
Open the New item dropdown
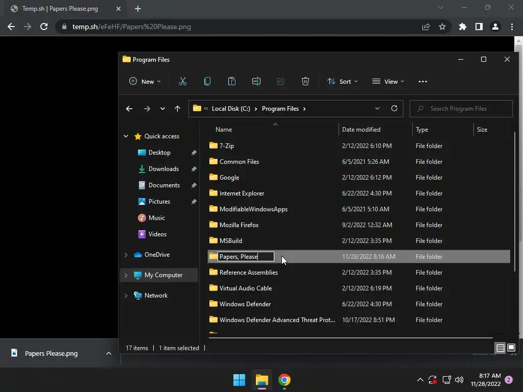click(x=145, y=81)
